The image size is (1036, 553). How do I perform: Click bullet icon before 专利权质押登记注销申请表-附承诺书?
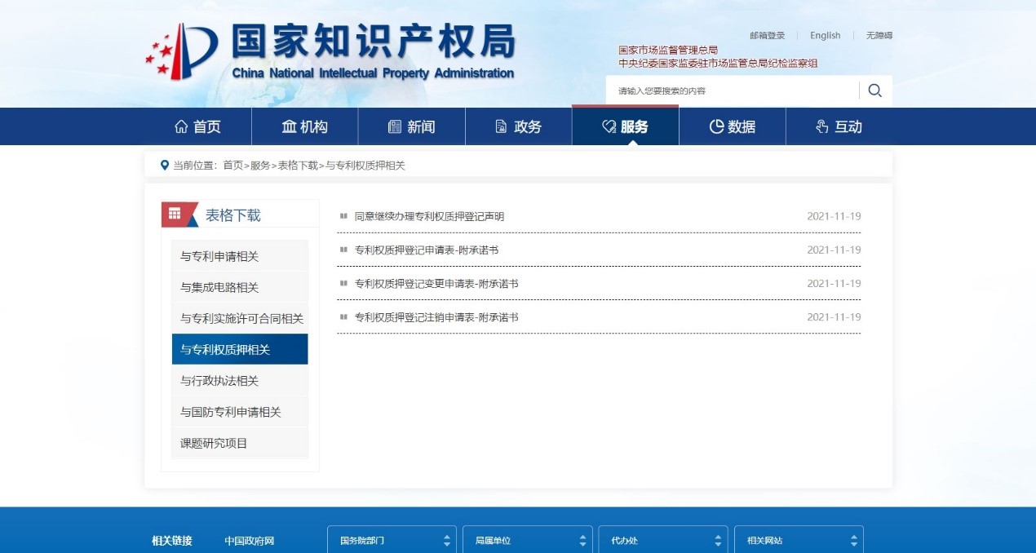(x=343, y=316)
